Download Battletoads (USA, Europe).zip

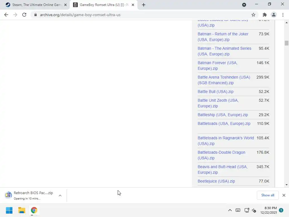[224, 123]
